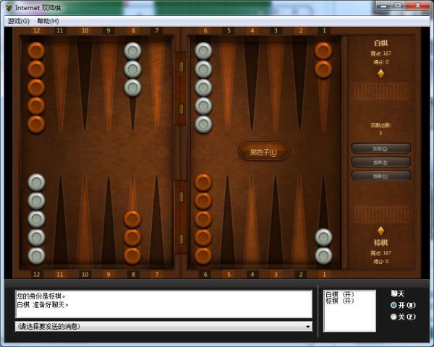This screenshot has width=434, height=347.
Task: Click the 加倍(D) double button
Action: (380, 148)
